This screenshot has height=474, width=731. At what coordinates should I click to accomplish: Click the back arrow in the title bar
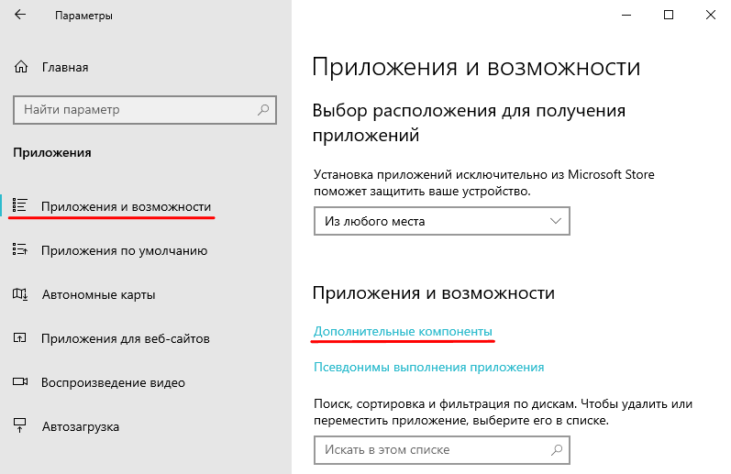[x=21, y=17]
